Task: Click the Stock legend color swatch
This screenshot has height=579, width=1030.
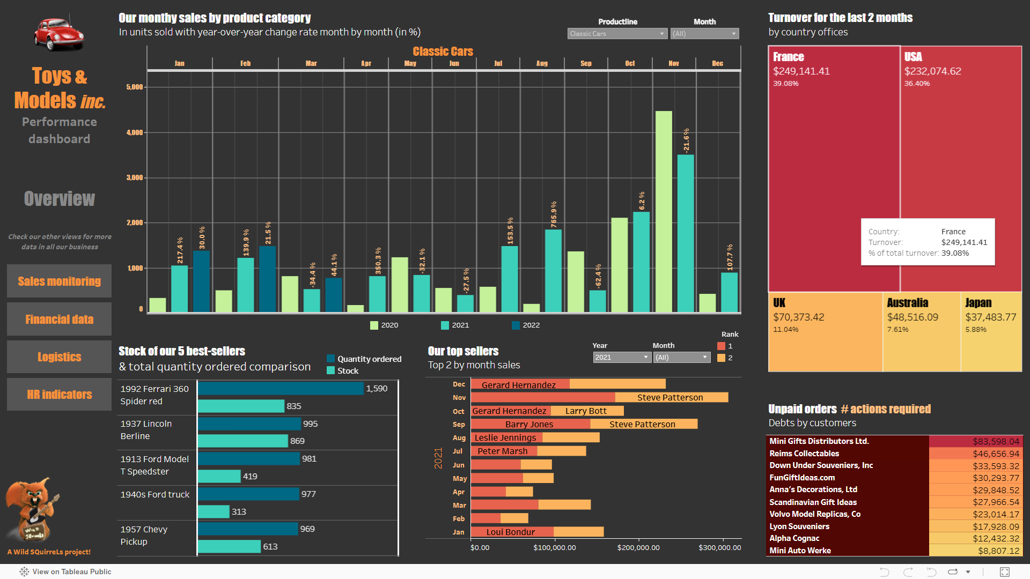Action: 331,371
